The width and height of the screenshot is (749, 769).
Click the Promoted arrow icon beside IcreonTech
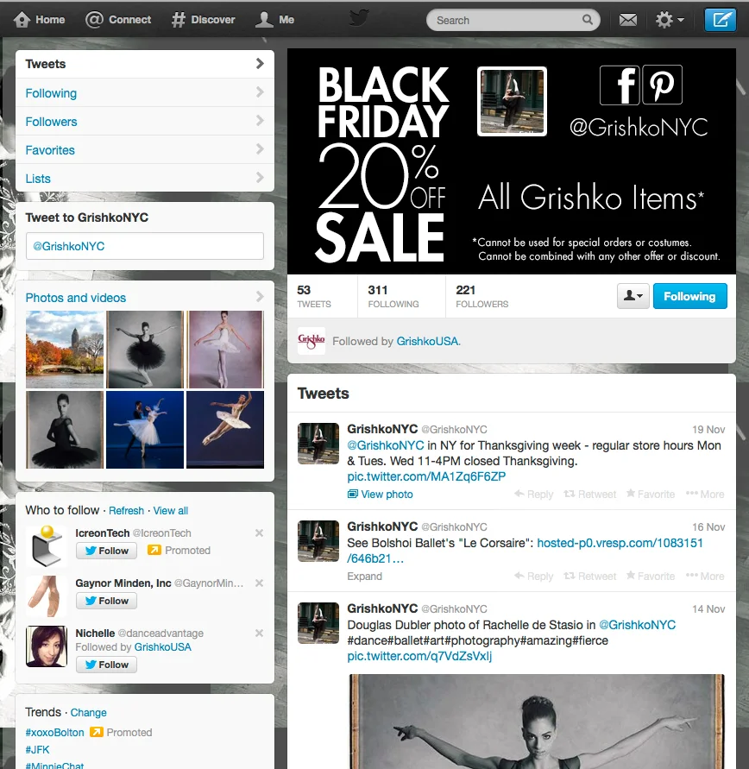coord(154,551)
